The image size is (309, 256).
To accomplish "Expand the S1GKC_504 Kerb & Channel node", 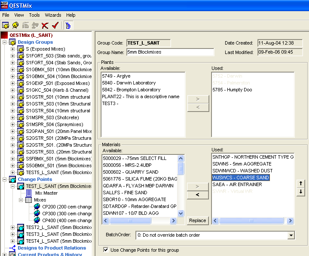I will click(12, 90).
